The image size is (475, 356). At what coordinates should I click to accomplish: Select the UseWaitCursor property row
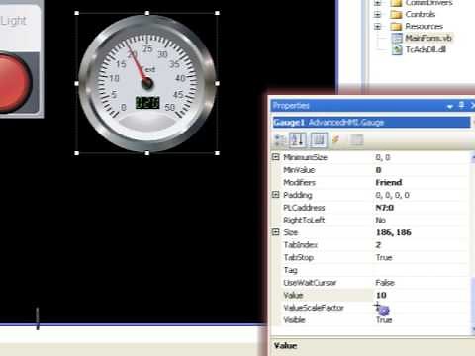point(371,283)
